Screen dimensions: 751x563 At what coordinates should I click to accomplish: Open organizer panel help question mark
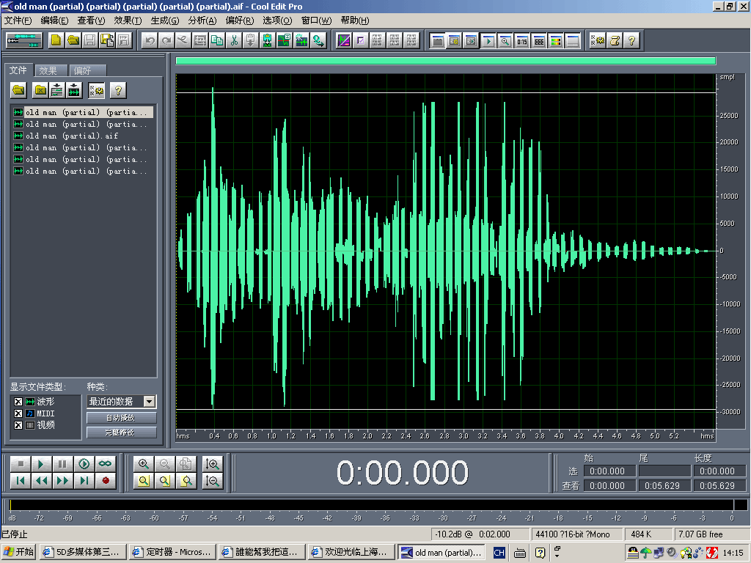pyautogui.click(x=118, y=90)
